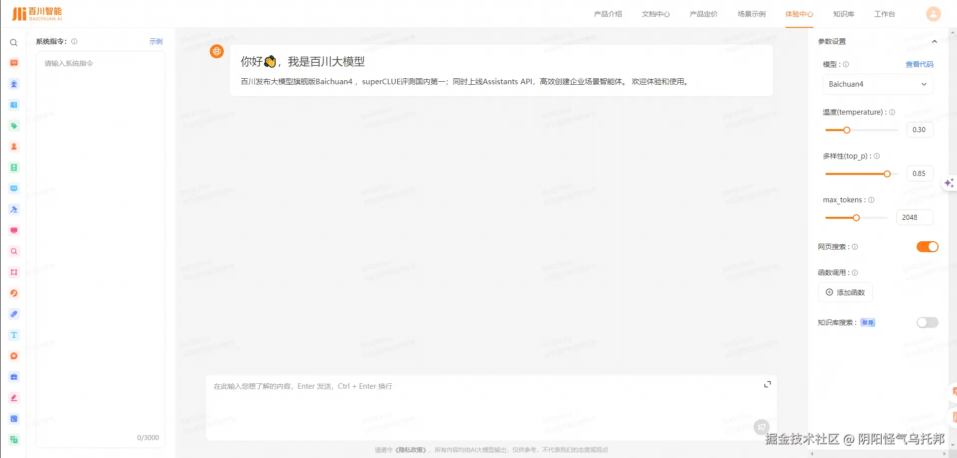The width and height of the screenshot is (957, 458).
Task: Open the 文档中心 menu item
Action: tap(655, 14)
